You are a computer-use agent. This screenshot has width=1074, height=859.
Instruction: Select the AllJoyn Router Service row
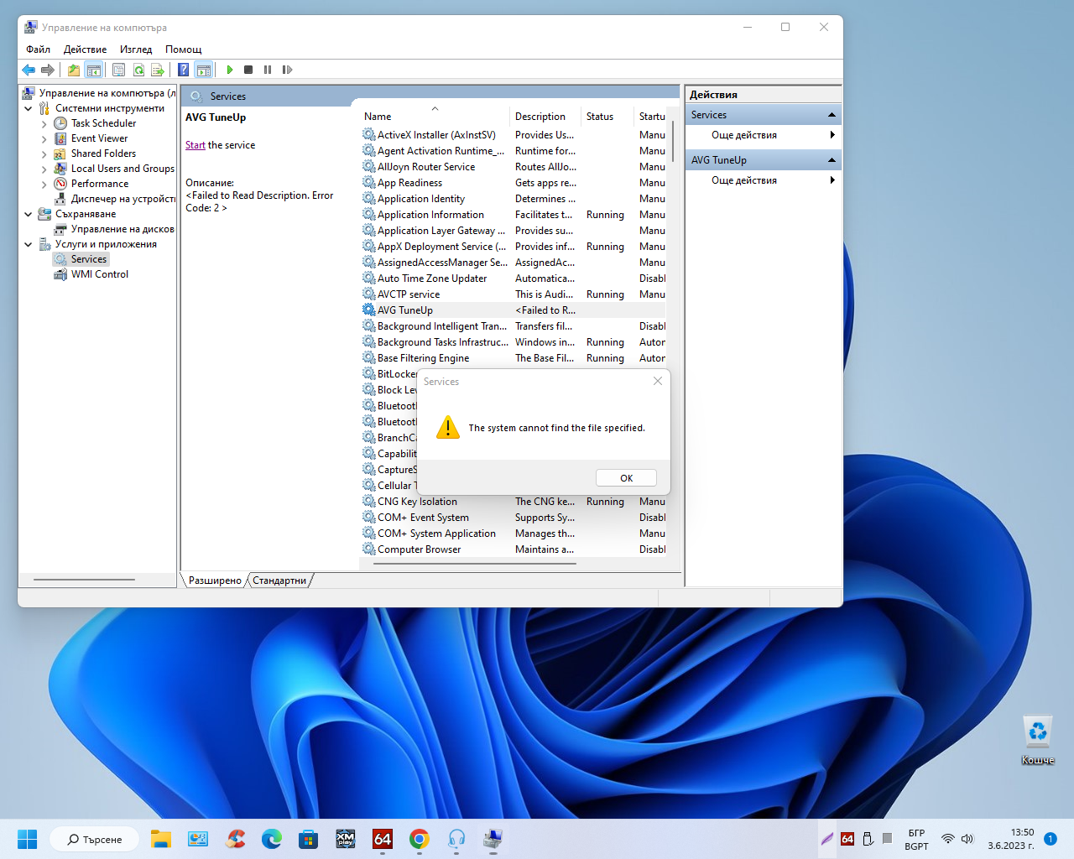click(x=514, y=167)
